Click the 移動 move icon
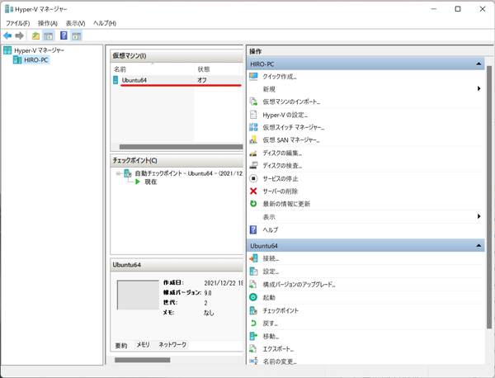 253,336
